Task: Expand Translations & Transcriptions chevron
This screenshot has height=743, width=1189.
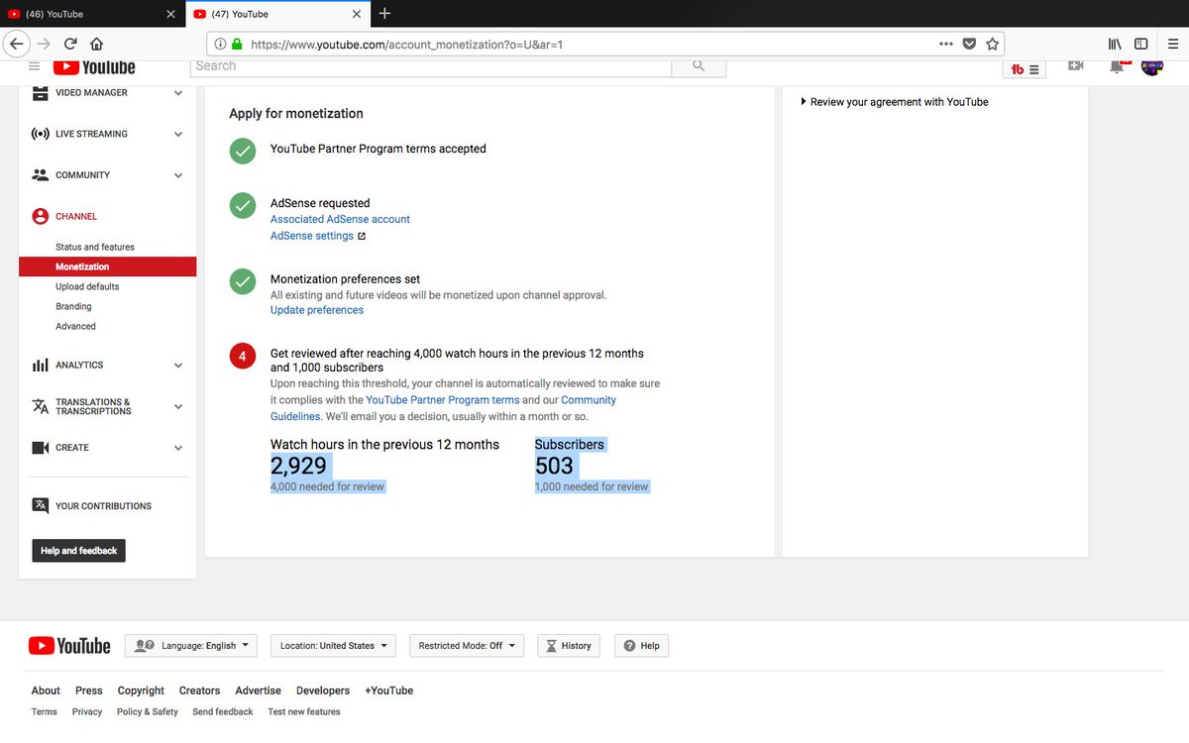Action: coord(178,406)
